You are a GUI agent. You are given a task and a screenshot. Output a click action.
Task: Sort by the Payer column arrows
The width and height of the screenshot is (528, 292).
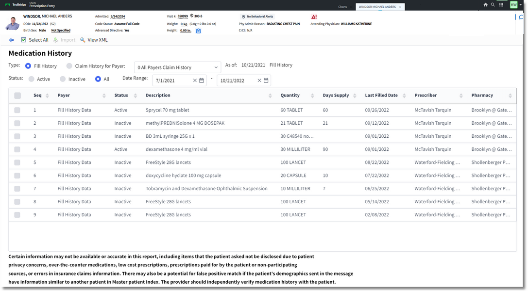click(x=104, y=96)
